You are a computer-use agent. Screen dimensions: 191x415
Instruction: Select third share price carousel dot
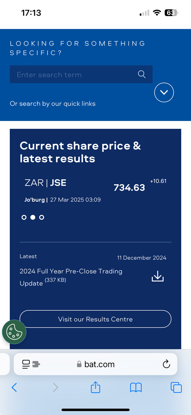pyautogui.click(x=41, y=217)
